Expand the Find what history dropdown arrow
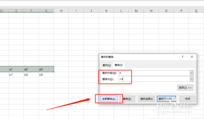The image size is (204, 119). tap(191, 73)
